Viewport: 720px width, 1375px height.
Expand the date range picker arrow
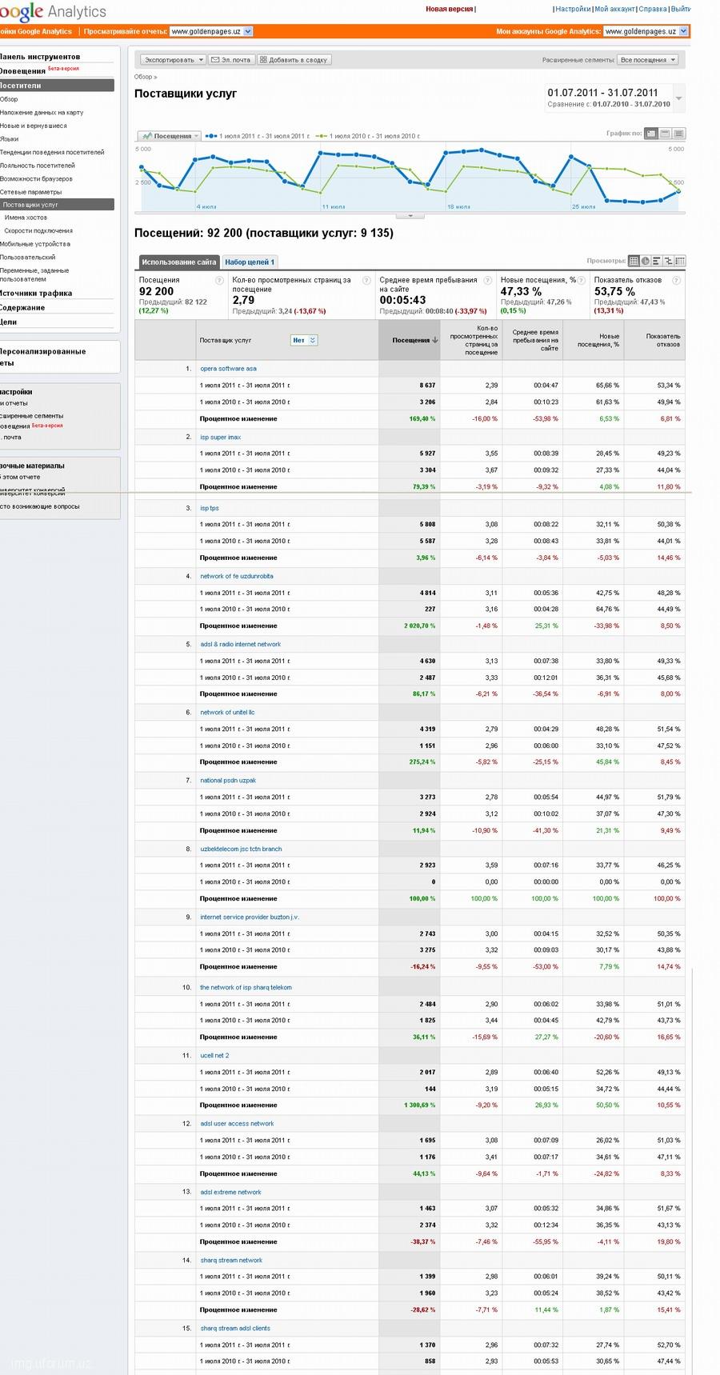(679, 98)
